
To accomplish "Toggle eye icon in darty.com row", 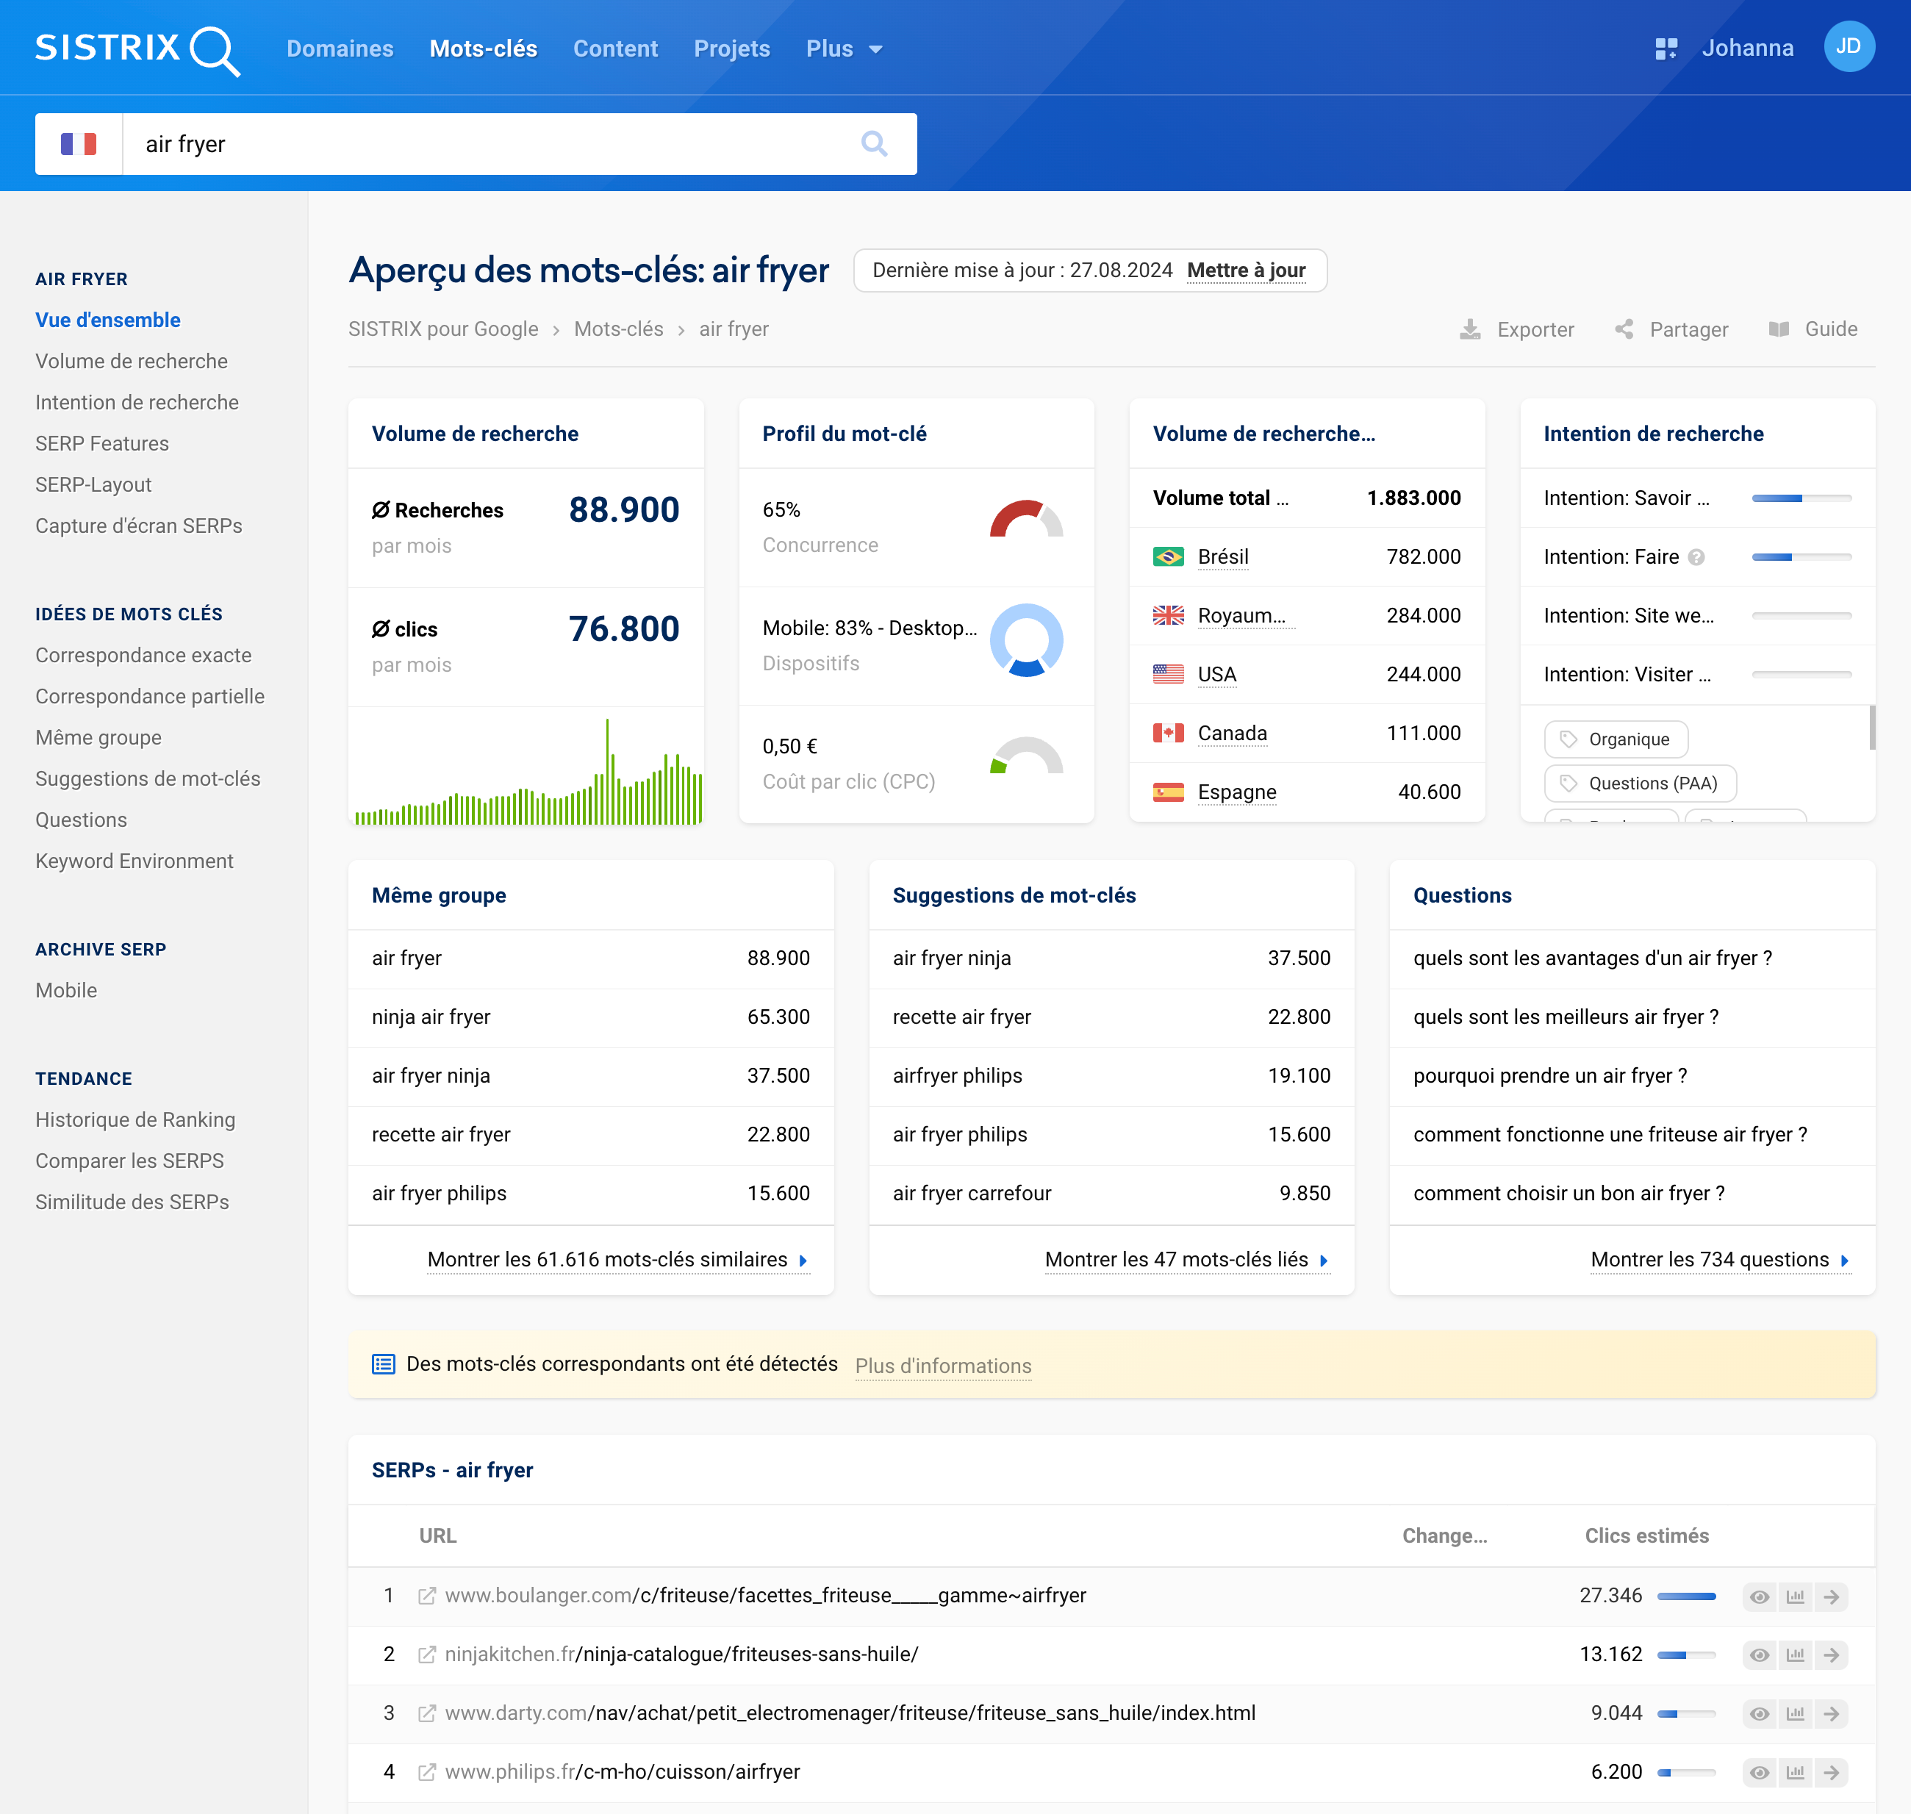I will click(x=1760, y=1713).
